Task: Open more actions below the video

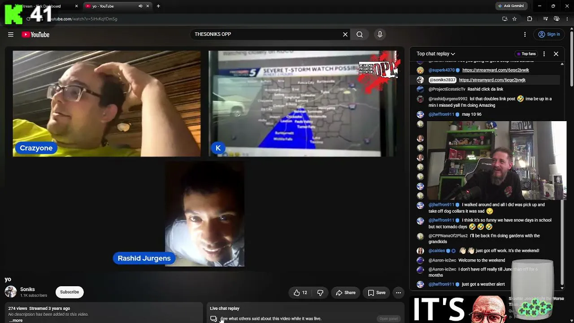Action: coord(398,293)
